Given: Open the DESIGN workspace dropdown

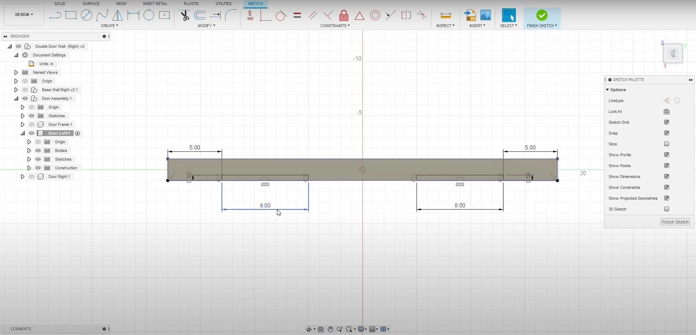Looking at the screenshot, I should pos(24,14).
